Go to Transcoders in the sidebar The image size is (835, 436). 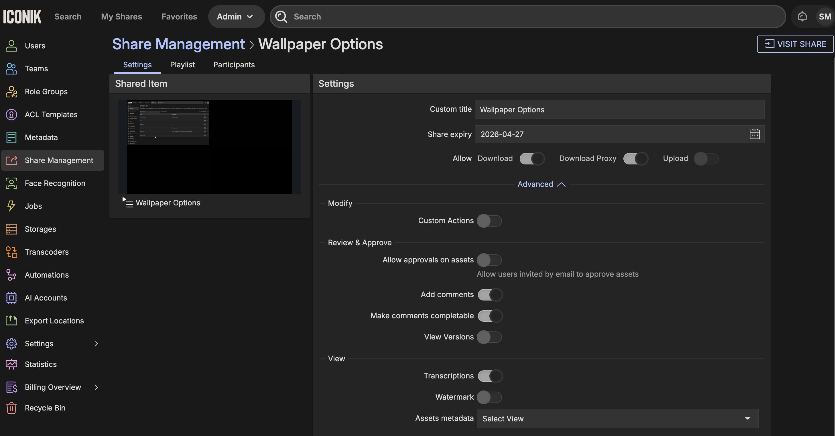[47, 252]
